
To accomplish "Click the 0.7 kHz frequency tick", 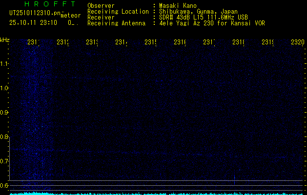I will pos(4,161).
